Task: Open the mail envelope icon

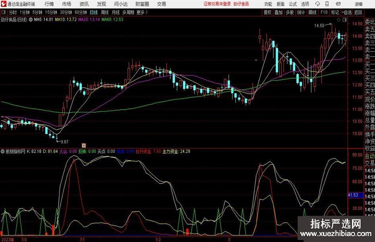Action: [x=338, y=4]
